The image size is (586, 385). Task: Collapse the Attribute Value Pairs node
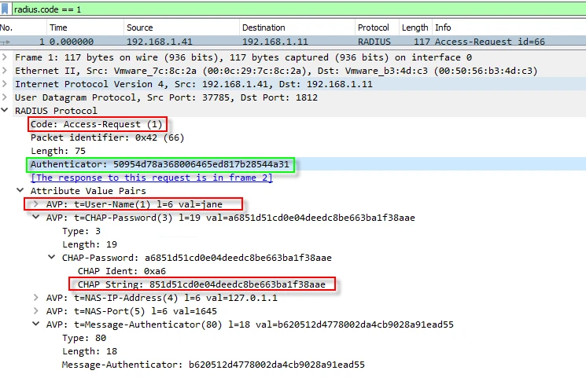click(x=20, y=191)
